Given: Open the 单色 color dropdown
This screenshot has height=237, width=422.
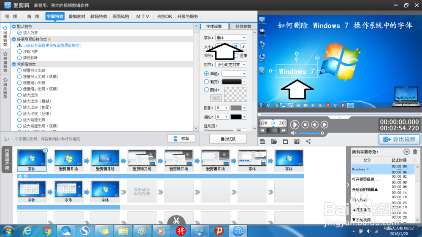Looking at the screenshot, I should (x=234, y=73).
